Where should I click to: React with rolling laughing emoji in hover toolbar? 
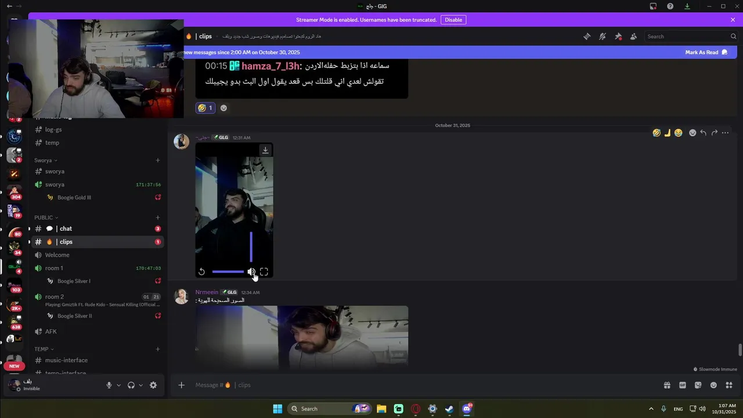point(657,133)
